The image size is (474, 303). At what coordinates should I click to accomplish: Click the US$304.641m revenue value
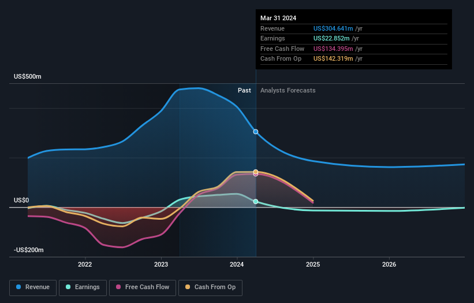[333, 28]
